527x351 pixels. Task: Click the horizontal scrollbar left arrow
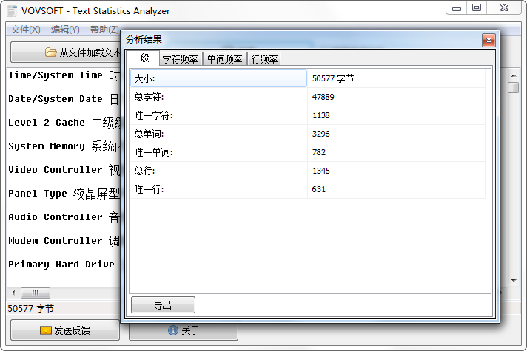tap(13, 293)
